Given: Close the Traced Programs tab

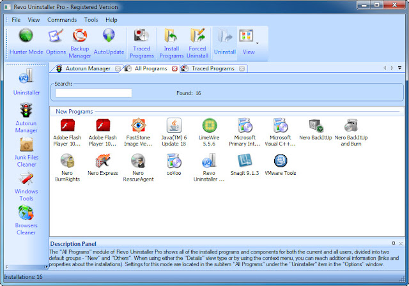Looking at the screenshot, I should [x=242, y=68].
